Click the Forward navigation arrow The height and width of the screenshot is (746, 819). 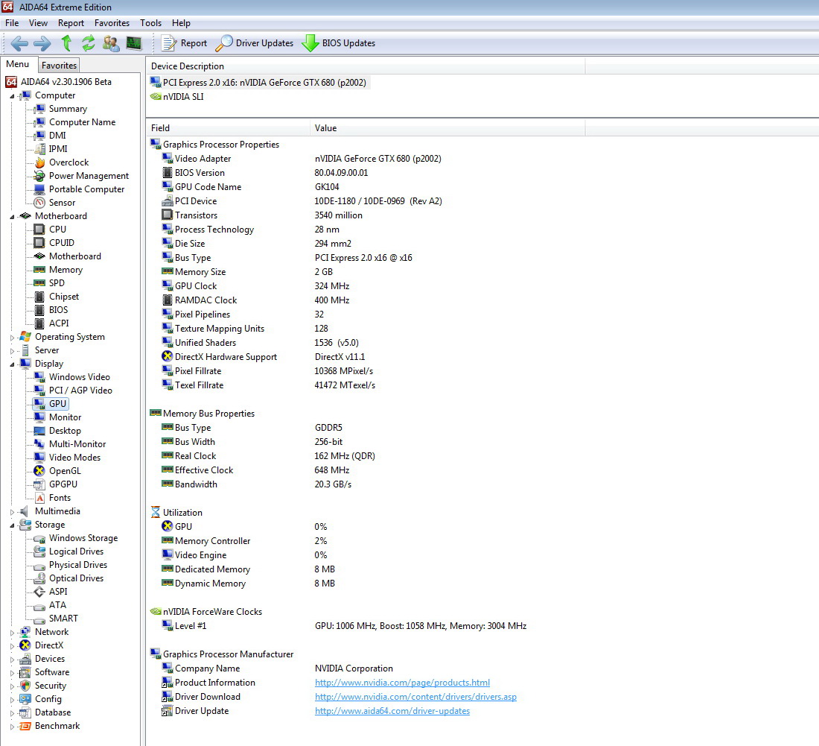pos(42,43)
